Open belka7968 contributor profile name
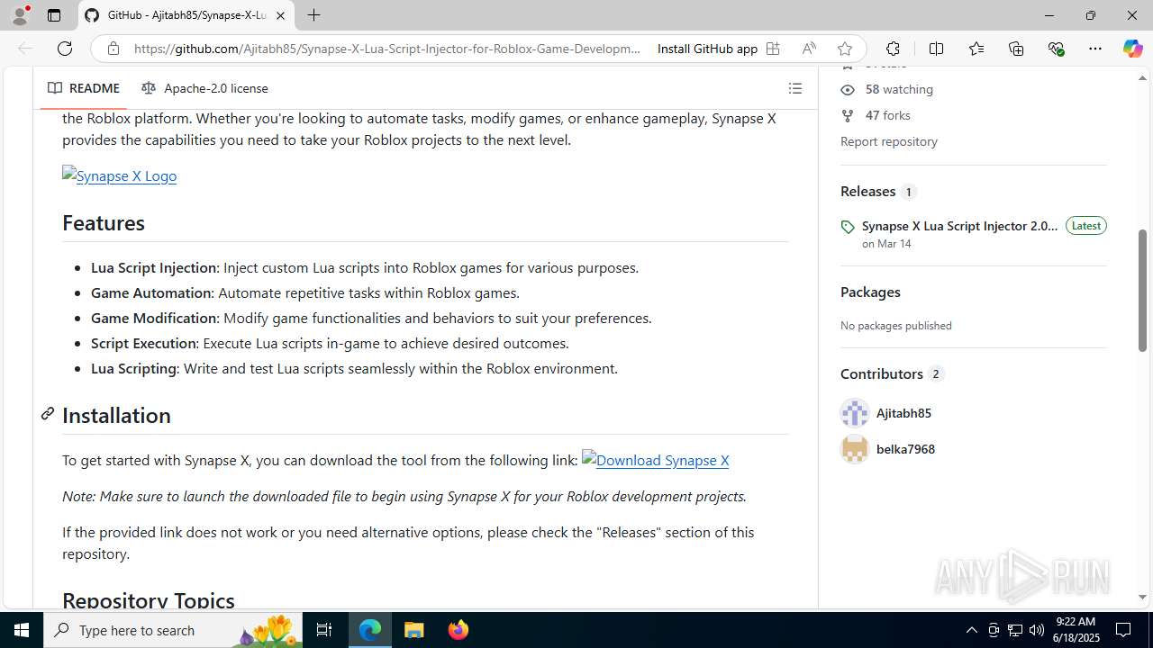Screen dimensions: 1153x648 (x=905, y=449)
